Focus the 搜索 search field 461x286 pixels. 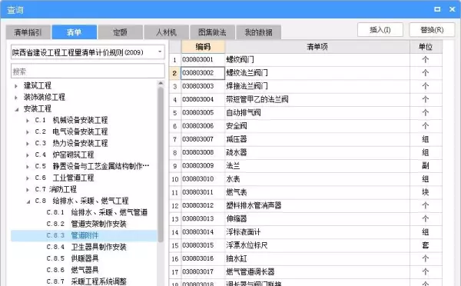[x=88, y=71]
